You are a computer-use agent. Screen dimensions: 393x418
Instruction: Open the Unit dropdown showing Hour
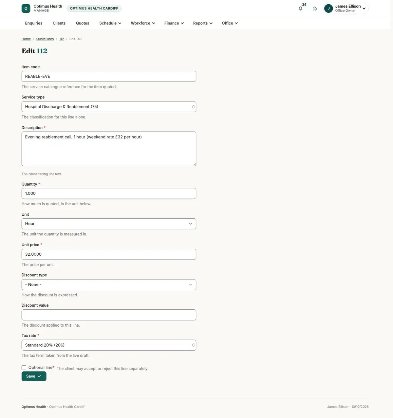click(x=109, y=224)
